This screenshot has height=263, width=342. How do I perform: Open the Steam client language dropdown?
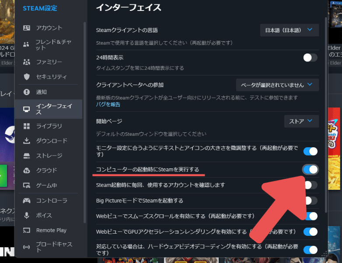[290, 30]
